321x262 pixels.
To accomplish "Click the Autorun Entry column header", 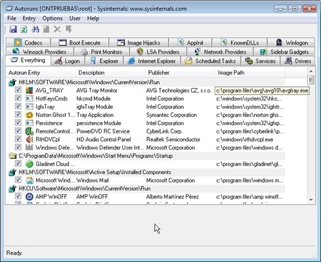I will (41, 73).
